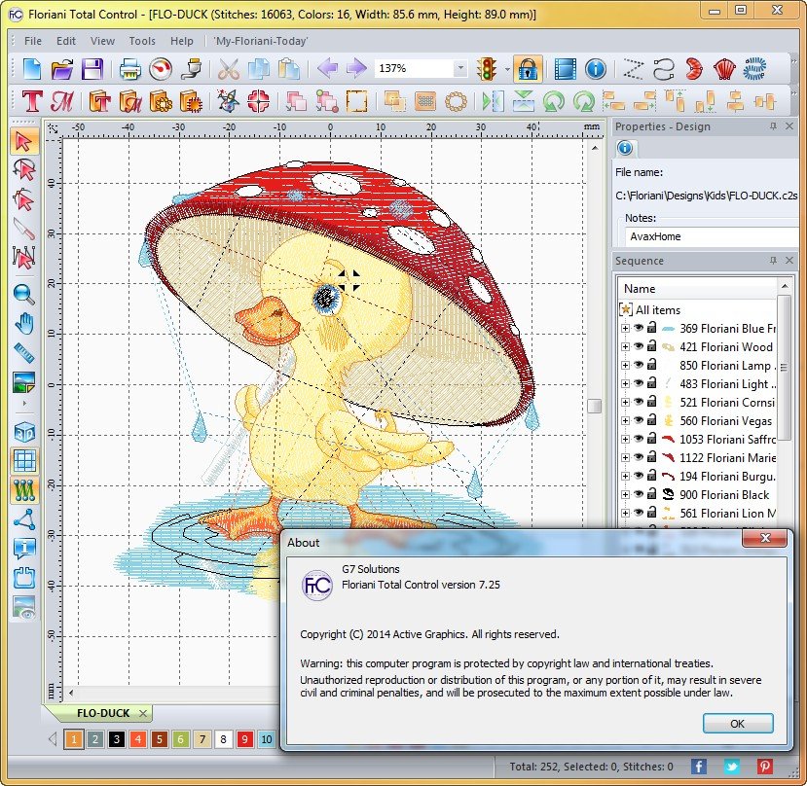The image size is (807, 786).
Task: Cut selection with the scissors icon
Action: (228, 69)
